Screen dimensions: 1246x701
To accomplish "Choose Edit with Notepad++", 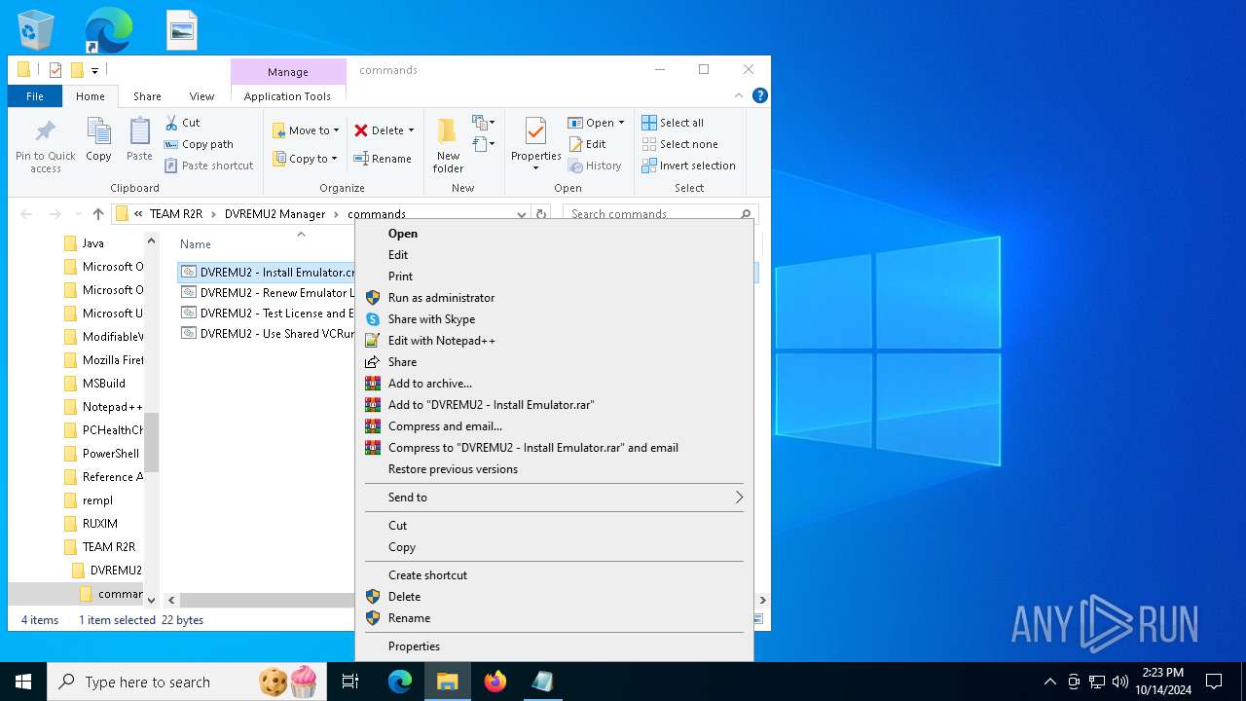I will tap(554, 341).
